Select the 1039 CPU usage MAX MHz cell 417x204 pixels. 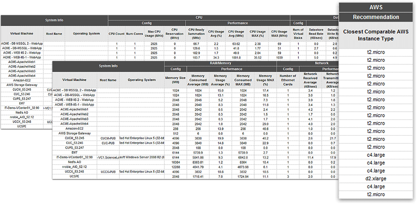[279, 57]
